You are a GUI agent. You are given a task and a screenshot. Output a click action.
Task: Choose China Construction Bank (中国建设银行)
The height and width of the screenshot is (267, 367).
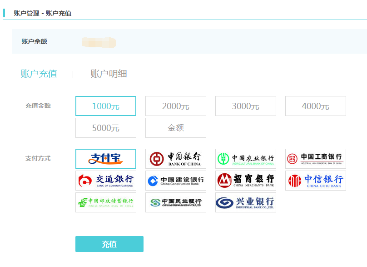point(176,181)
